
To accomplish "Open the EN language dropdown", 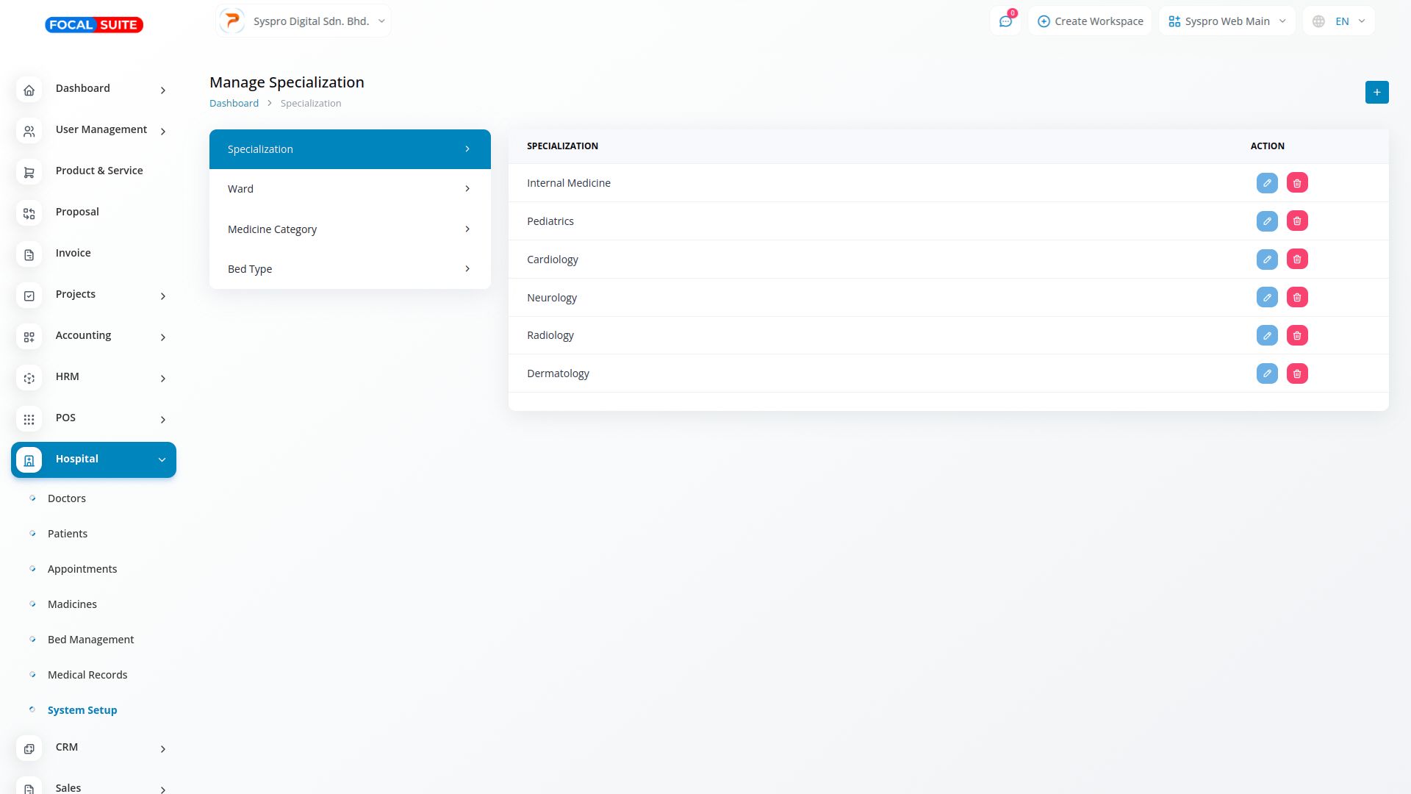I will [1338, 21].
